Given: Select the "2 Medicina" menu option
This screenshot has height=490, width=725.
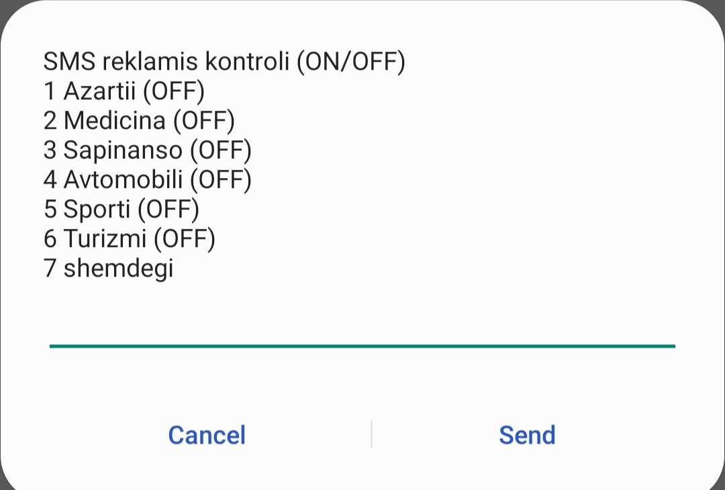Looking at the screenshot, I should (105, 121).
